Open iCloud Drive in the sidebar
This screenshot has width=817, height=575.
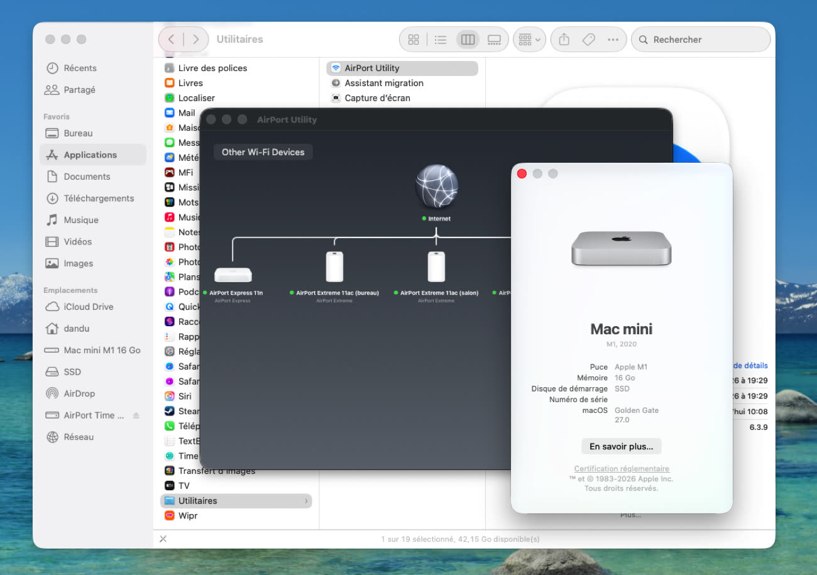(x=93, y=307)
